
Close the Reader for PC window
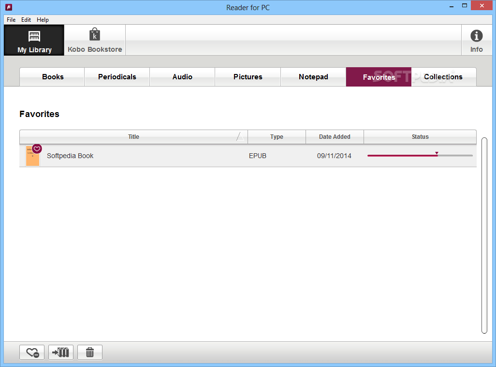(482, 6)
